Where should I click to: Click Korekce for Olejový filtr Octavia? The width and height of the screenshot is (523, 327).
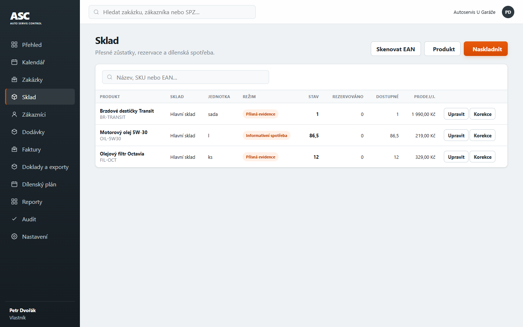click(483, 157)
